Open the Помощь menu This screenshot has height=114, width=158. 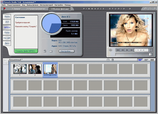pyautogui.click(x=68, y=5)
